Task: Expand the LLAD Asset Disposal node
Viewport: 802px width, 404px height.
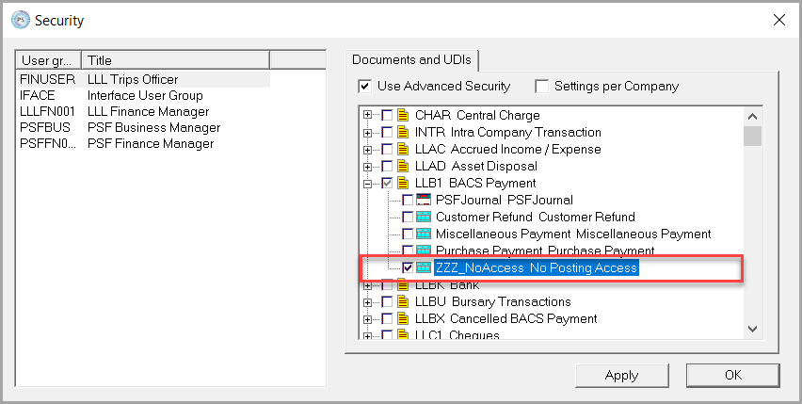Action: [367, 167]
